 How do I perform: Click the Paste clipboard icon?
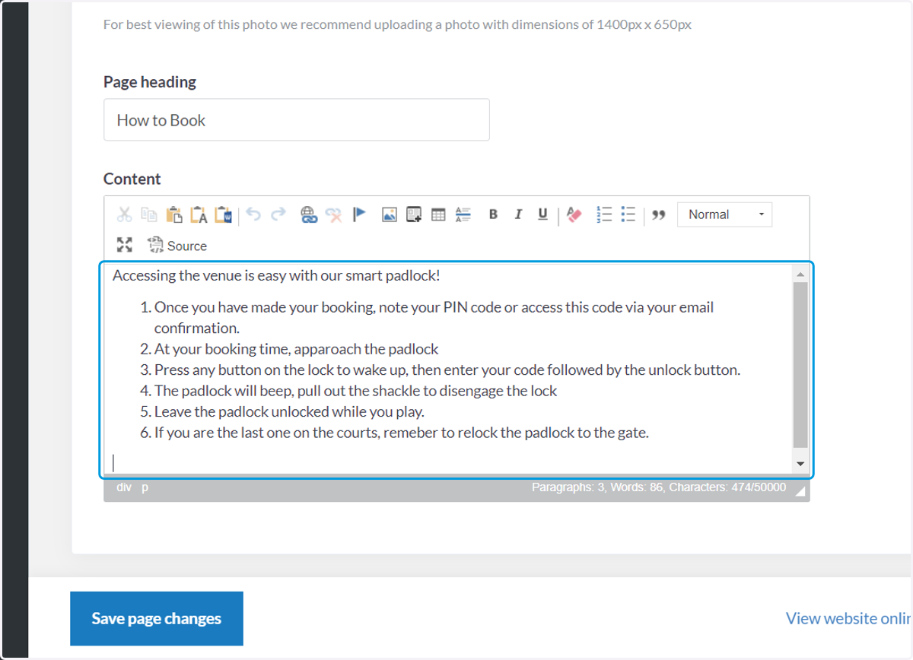click(x=174, y=214)
